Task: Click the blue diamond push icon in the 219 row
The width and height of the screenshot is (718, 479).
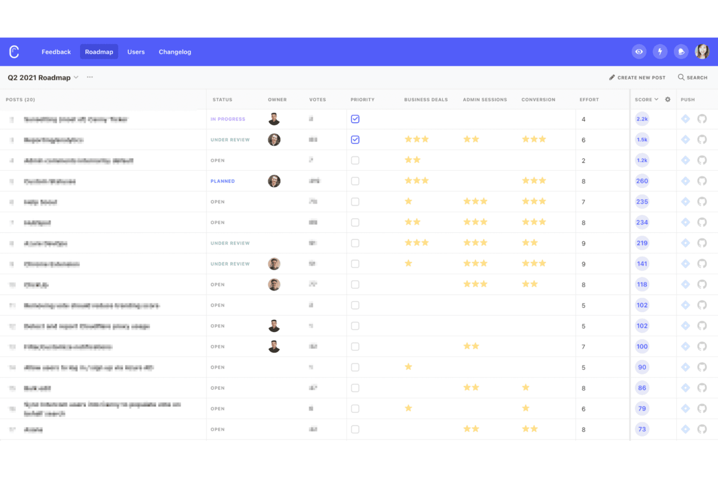Action: click(x=685, y=243)
